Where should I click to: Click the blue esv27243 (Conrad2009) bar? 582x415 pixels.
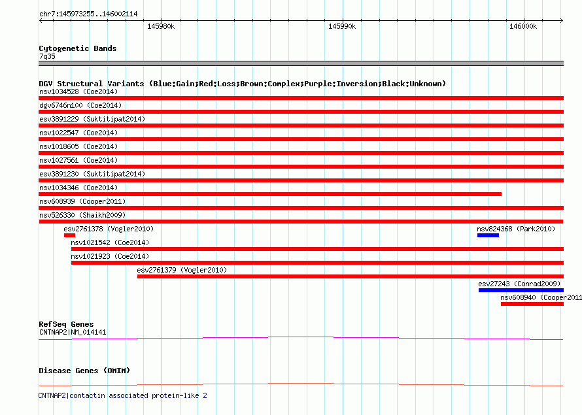tap(521, 290)
